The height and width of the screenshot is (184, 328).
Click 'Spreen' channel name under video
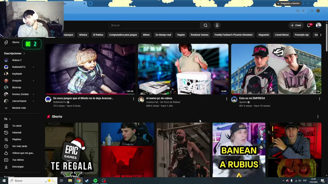(x=243, y=102)
